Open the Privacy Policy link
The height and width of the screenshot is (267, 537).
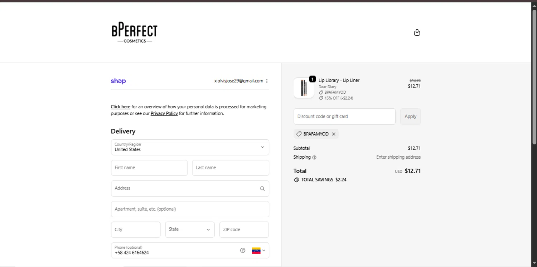pyautogui.click(x=164, y=114)
